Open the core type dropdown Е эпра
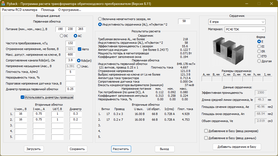278x156 pixels. pos(237,22)
